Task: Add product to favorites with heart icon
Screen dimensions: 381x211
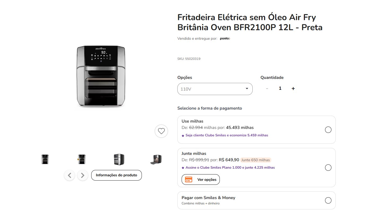Action: tap(161, 131)
